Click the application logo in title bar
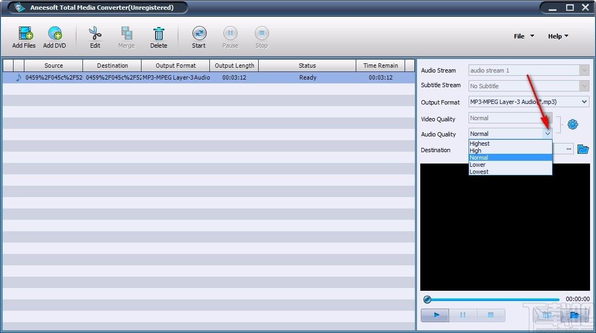Viewport: 596px width, 333px height. (20, 8)
